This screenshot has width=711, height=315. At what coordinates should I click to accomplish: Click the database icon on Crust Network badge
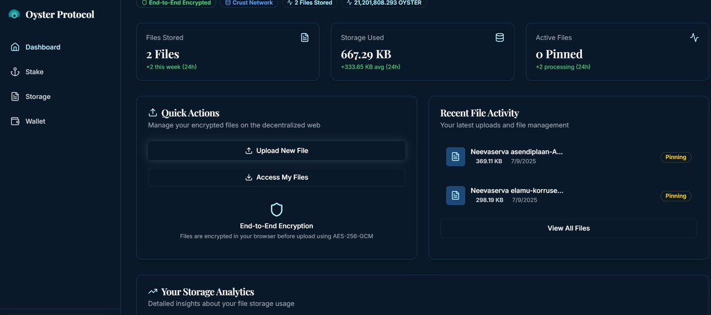click(x=228, y=3)
